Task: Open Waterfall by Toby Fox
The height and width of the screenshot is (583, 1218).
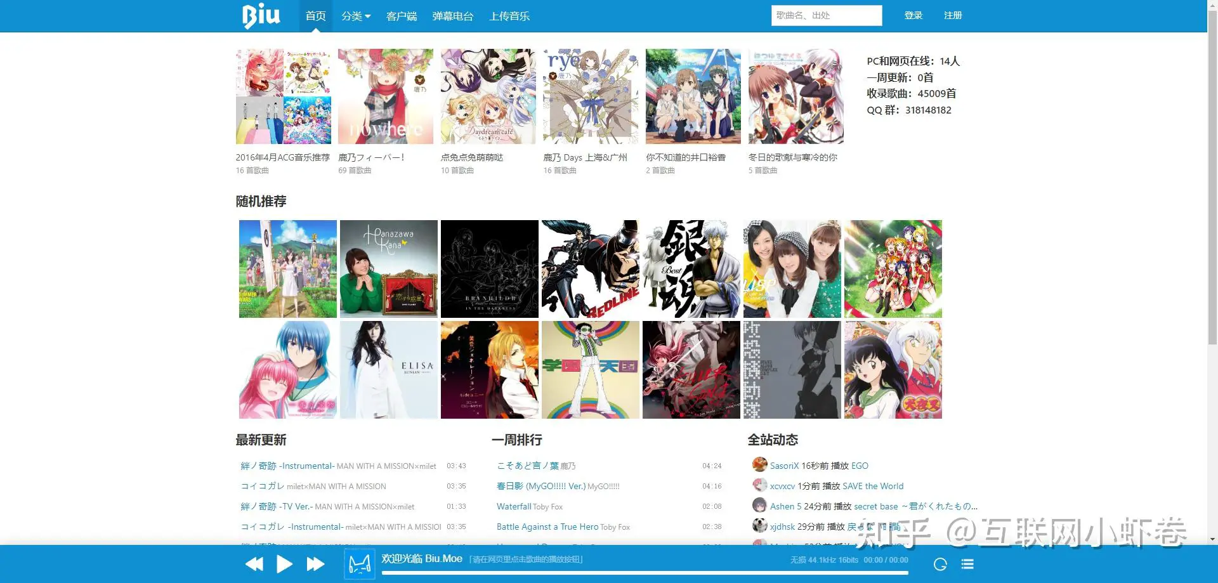Action: pyautogui.click(x=514, y=506)
